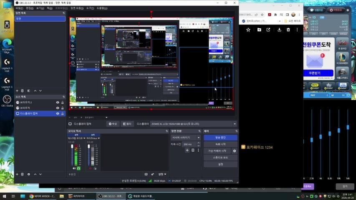Click the 녹화 시작 button

220,144
